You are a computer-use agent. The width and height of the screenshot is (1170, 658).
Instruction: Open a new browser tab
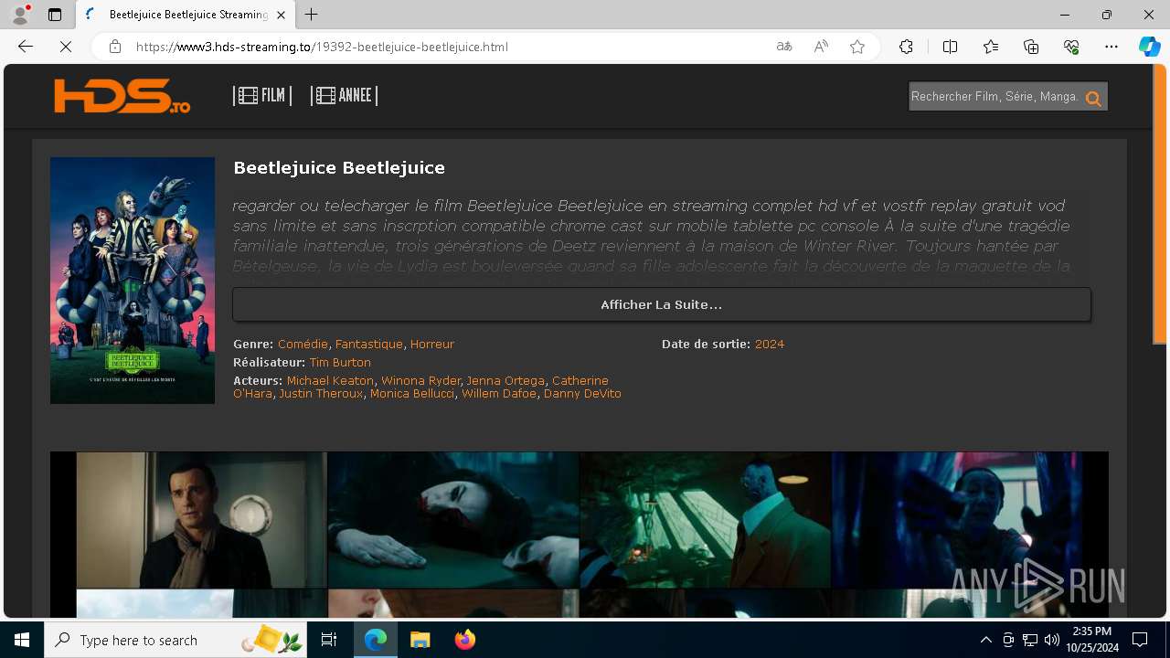point(312,15)
